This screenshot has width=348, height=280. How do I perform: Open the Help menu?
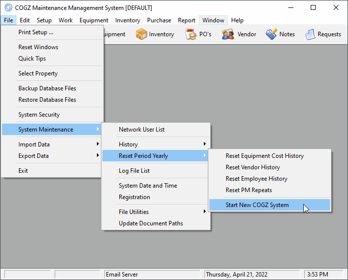point(237,20)
